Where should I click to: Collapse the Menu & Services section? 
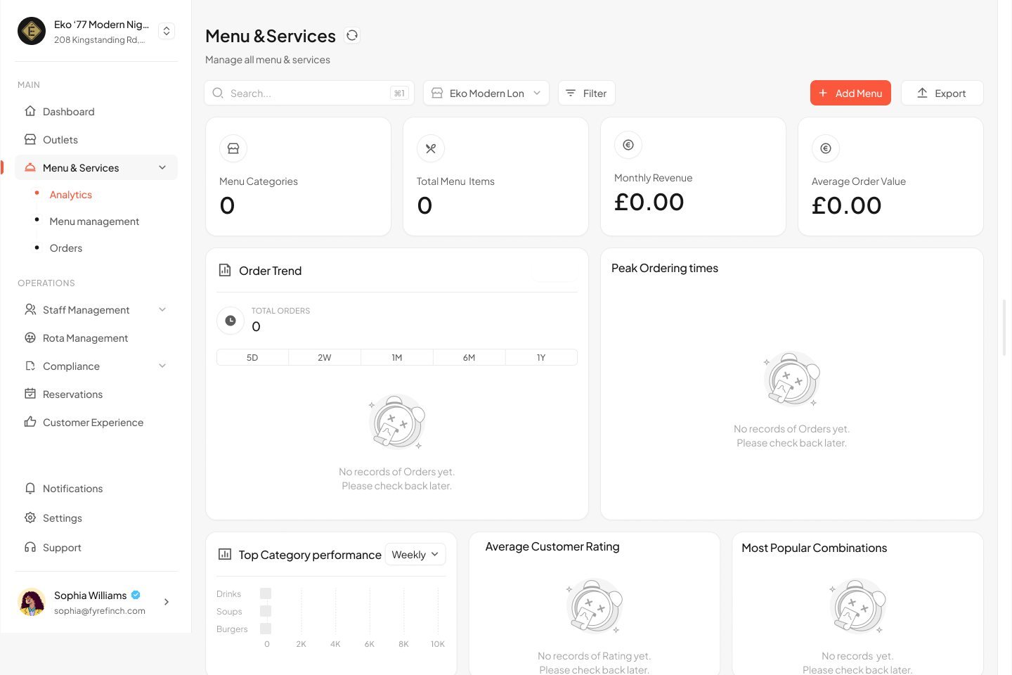pyautogui.click(x=162, y=167)
